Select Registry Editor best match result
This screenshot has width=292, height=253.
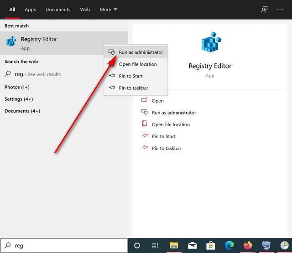coord(64,43)
